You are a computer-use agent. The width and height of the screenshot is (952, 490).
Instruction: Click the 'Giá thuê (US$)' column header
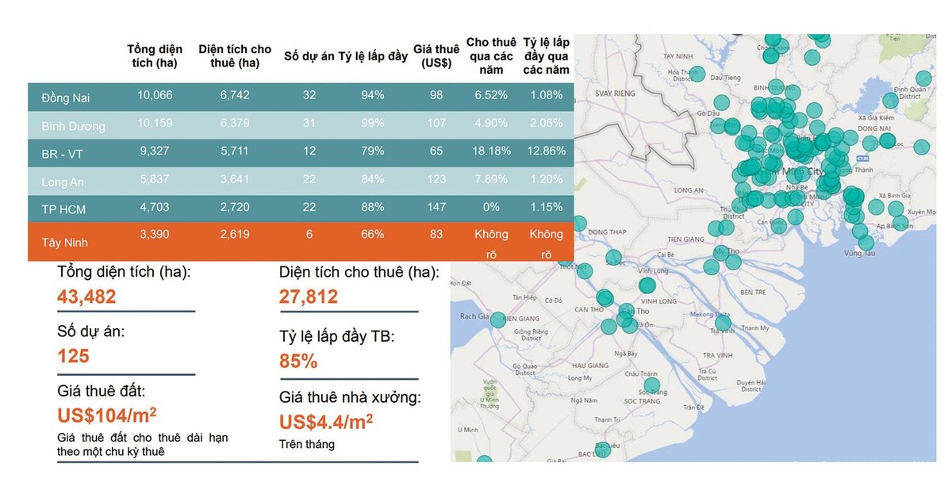pos(436,56)
